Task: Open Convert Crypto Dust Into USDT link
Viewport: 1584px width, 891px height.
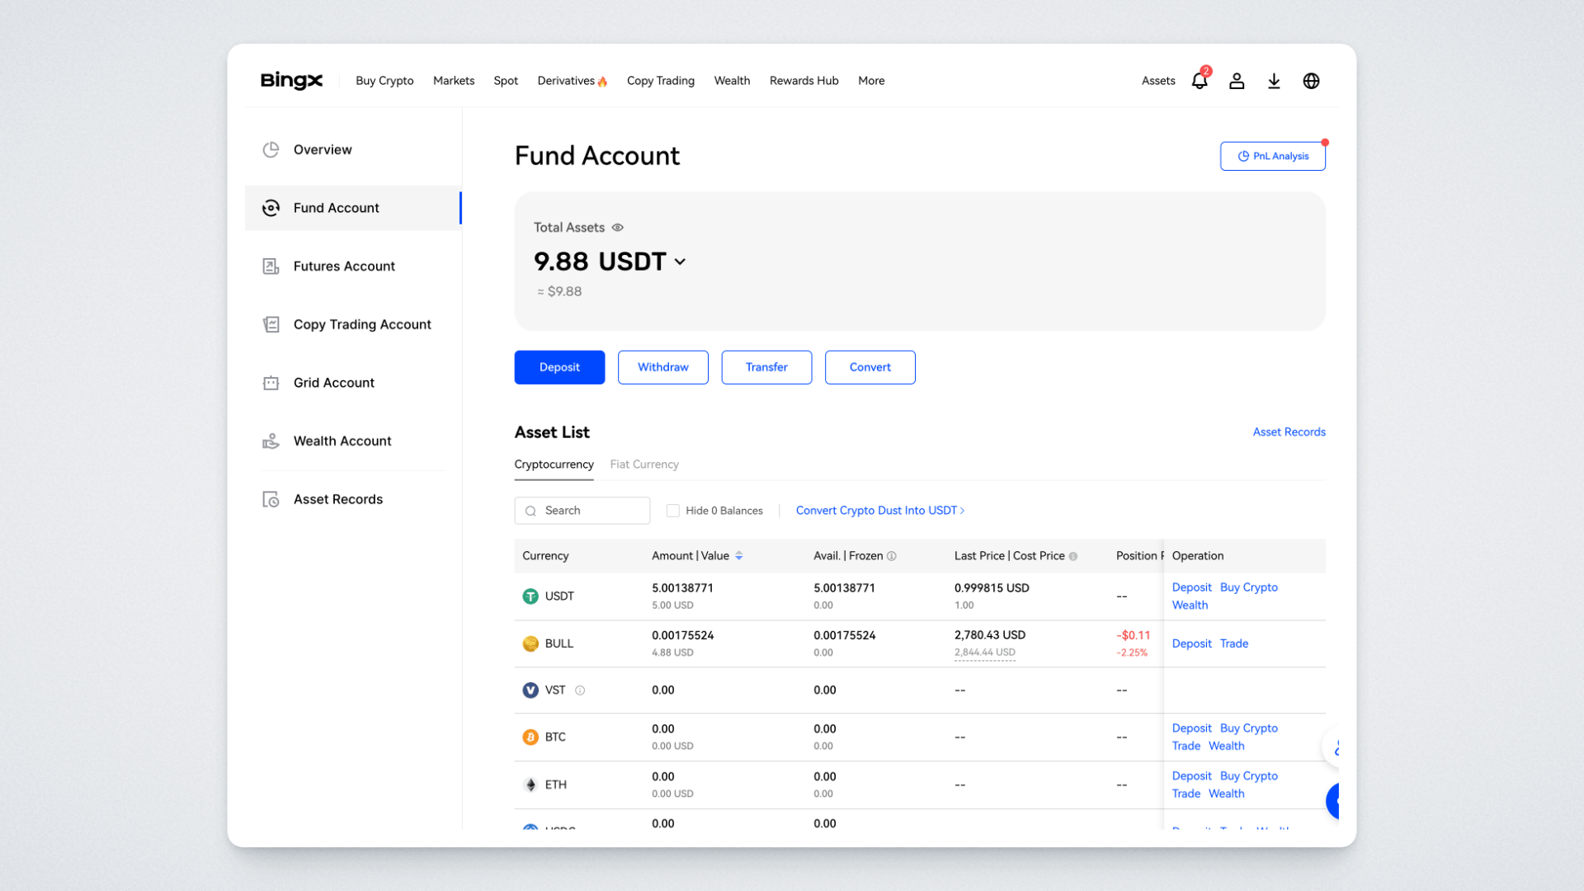Action: (x=879, y=511)
